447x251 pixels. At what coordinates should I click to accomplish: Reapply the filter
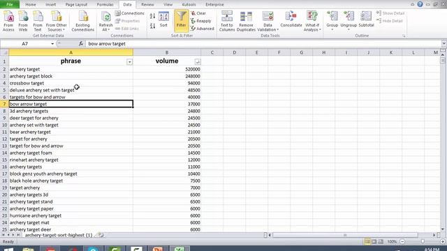click(x=201, y=21)
